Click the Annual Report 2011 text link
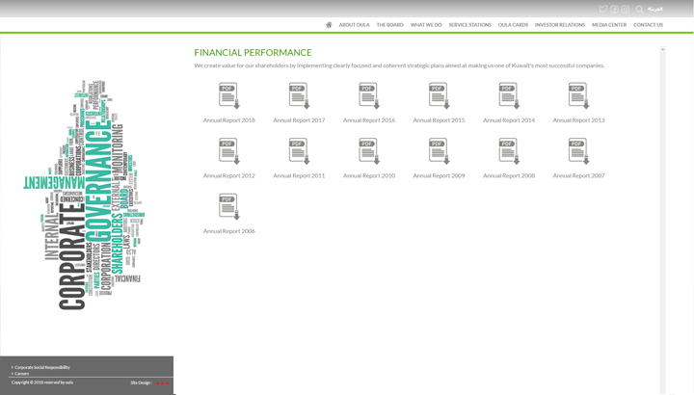 tap(299, 175)
